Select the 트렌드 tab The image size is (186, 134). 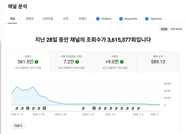(x=83, y=19)
